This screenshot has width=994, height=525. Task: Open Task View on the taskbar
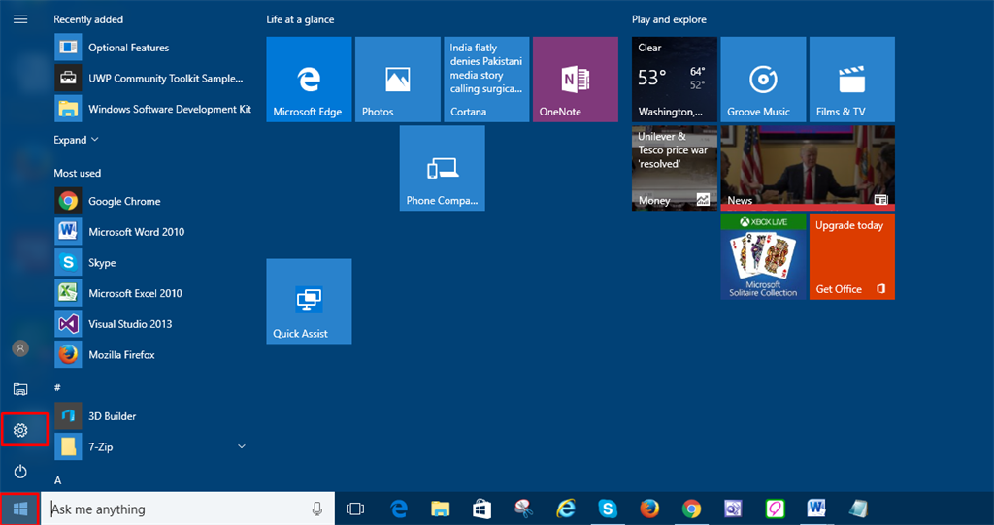(355, 509)
